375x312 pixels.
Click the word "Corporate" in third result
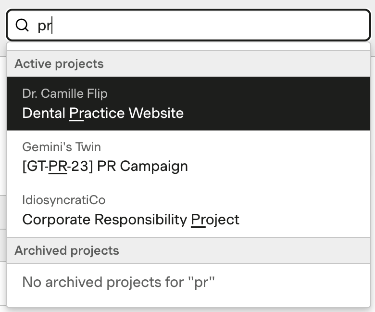[x=56, y=220]
